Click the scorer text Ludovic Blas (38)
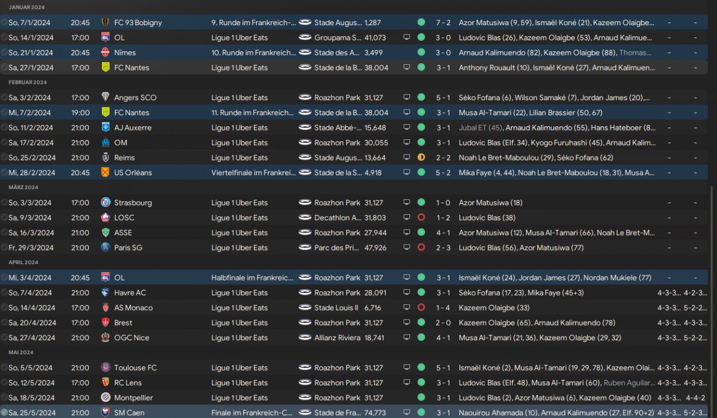Viewport: 717px width, 418px height. (487, 218)
